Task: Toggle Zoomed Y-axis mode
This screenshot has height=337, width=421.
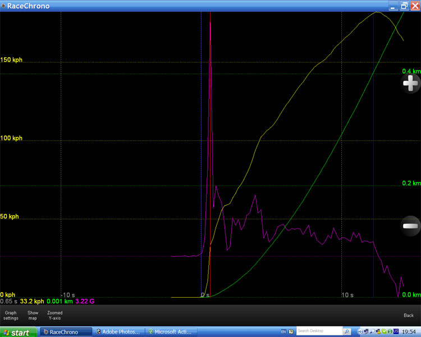Action: pos(55,316)
